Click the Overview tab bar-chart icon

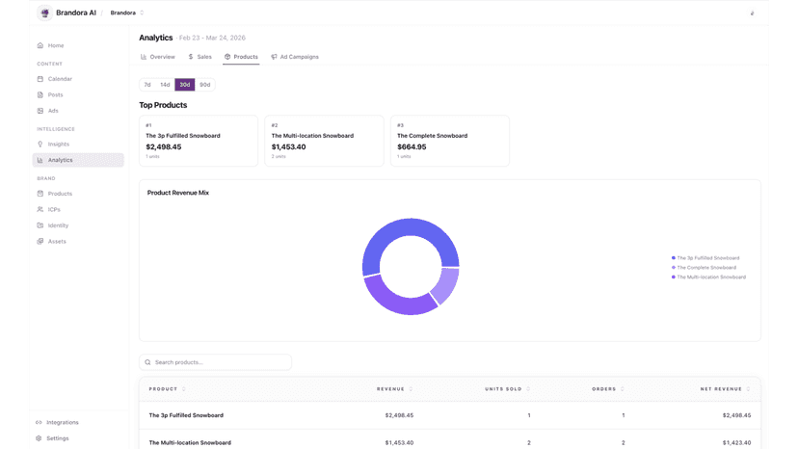tap(144, 57)
